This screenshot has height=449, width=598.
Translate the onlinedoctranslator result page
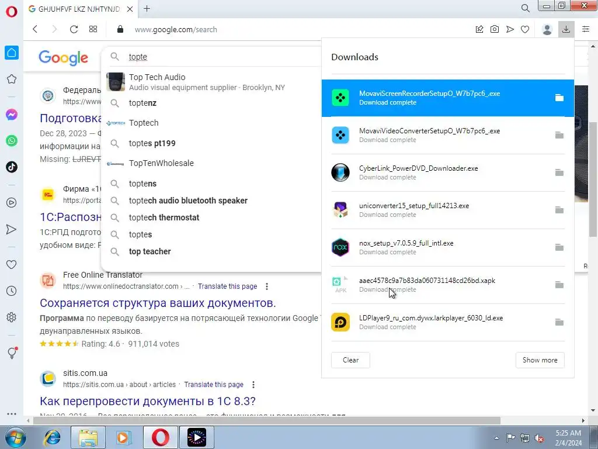point(227,286)
